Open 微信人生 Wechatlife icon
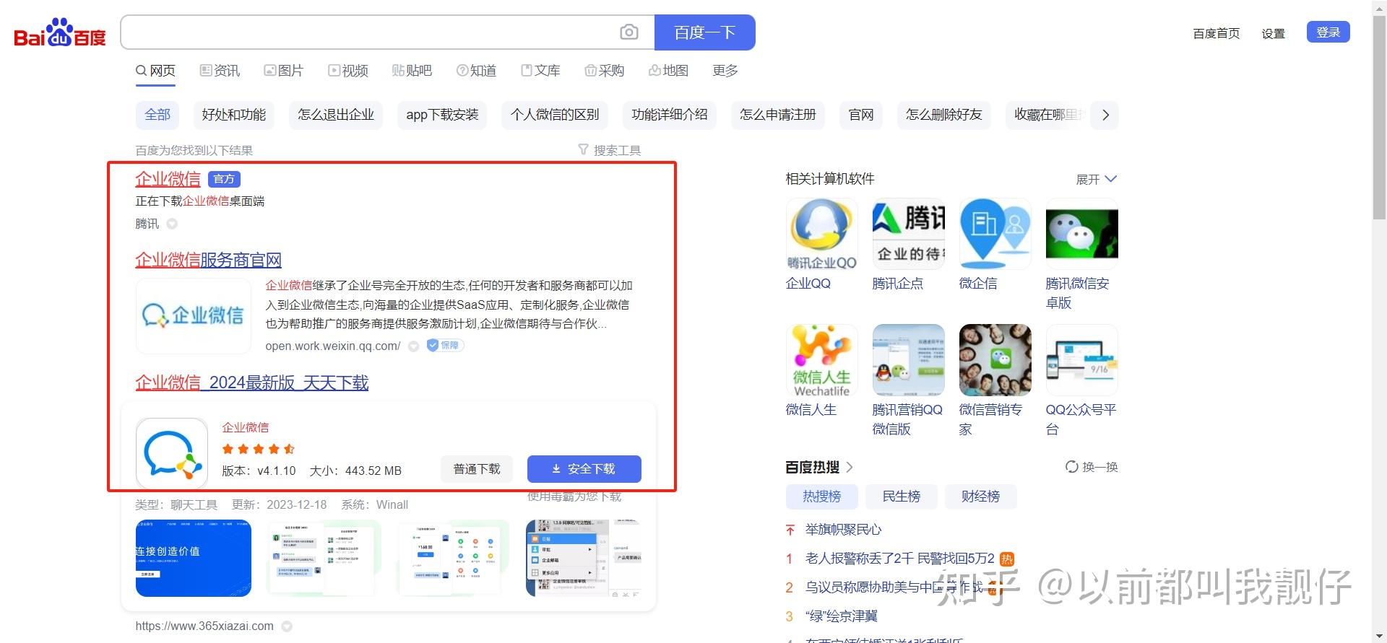This screenshot has width=1387, height=643. pyautogui.click(x=821, y=360)
